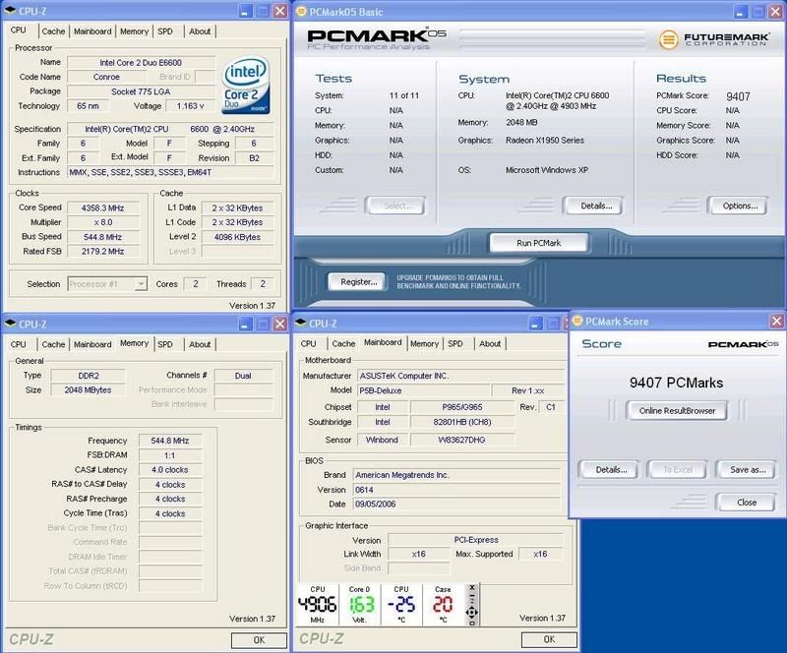Click the Core 0 voltage gauge
Screen dimensions: 787x653
click(359, 604)
